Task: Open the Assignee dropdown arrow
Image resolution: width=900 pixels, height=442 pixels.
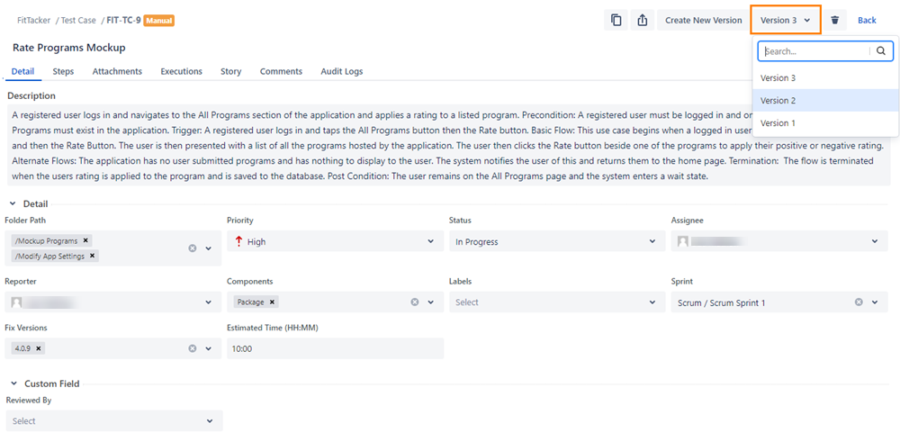Action: [875, 241]
